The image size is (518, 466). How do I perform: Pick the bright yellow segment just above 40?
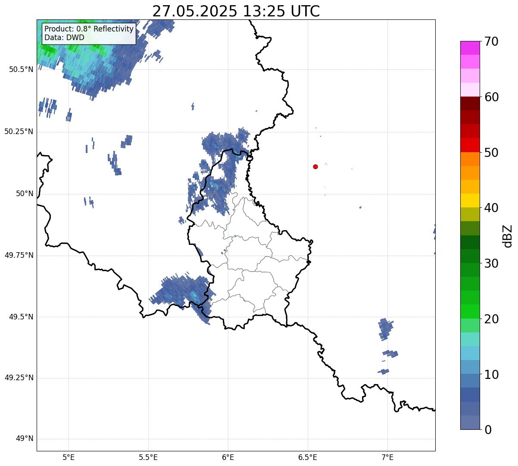(470, 200)
